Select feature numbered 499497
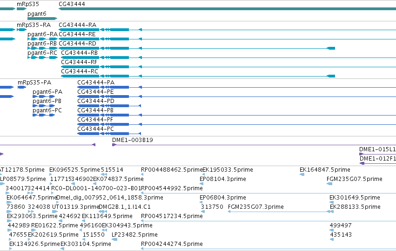The width and height of the screenshot is (396, 251). click(x=331, y=231)
